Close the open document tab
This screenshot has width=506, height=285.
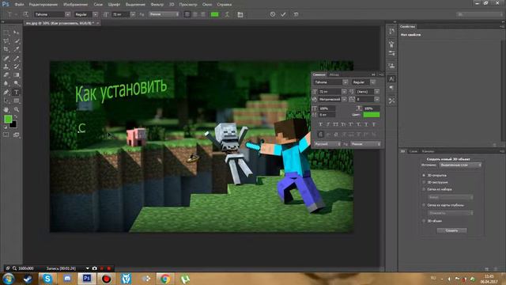[98, 23]
